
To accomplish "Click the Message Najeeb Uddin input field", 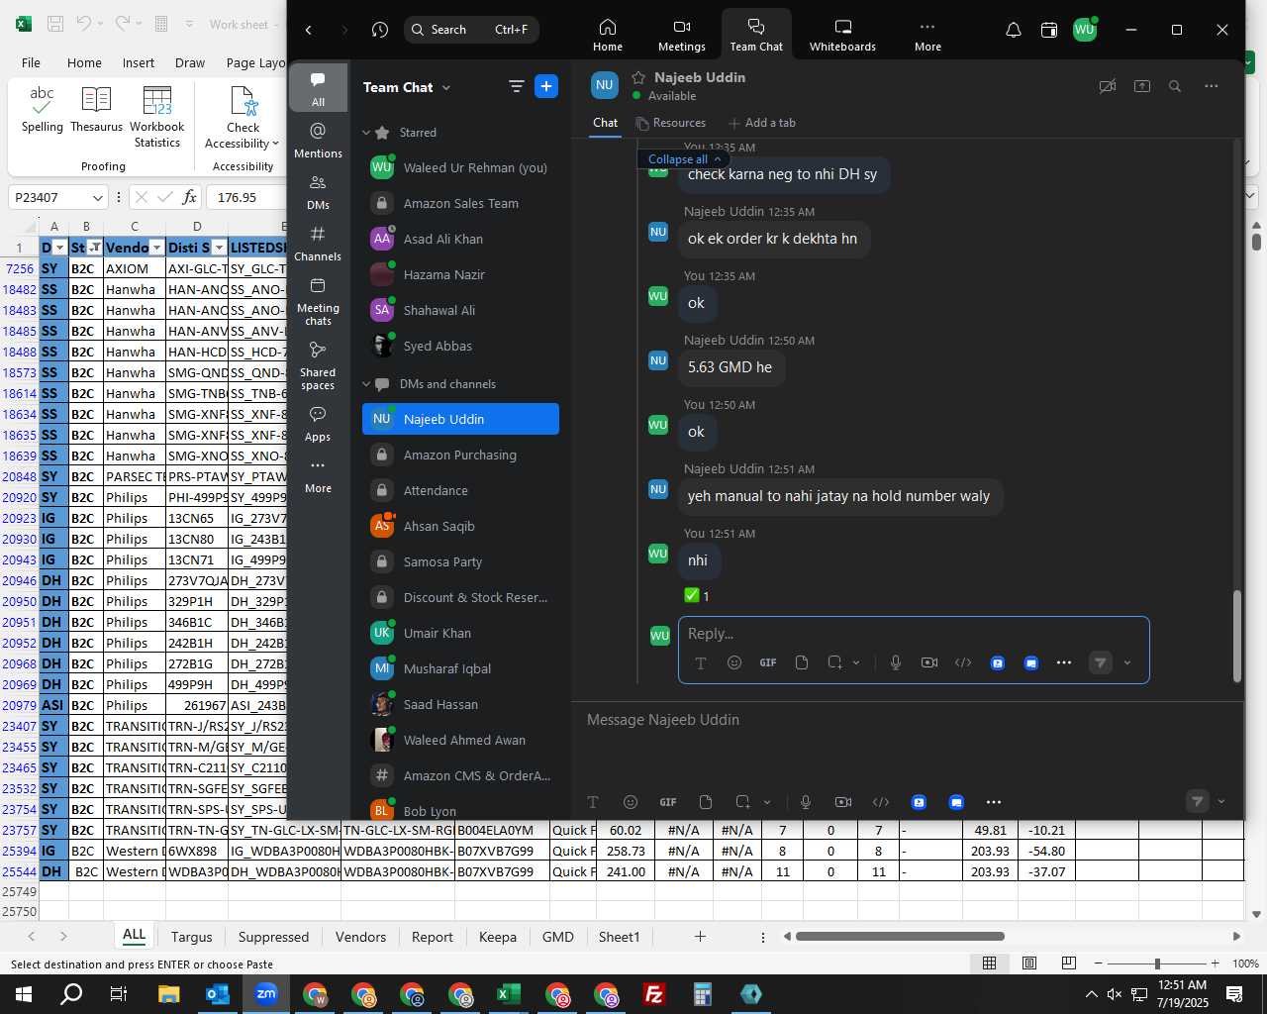I will pyautogui.click(x=906, y=720).
